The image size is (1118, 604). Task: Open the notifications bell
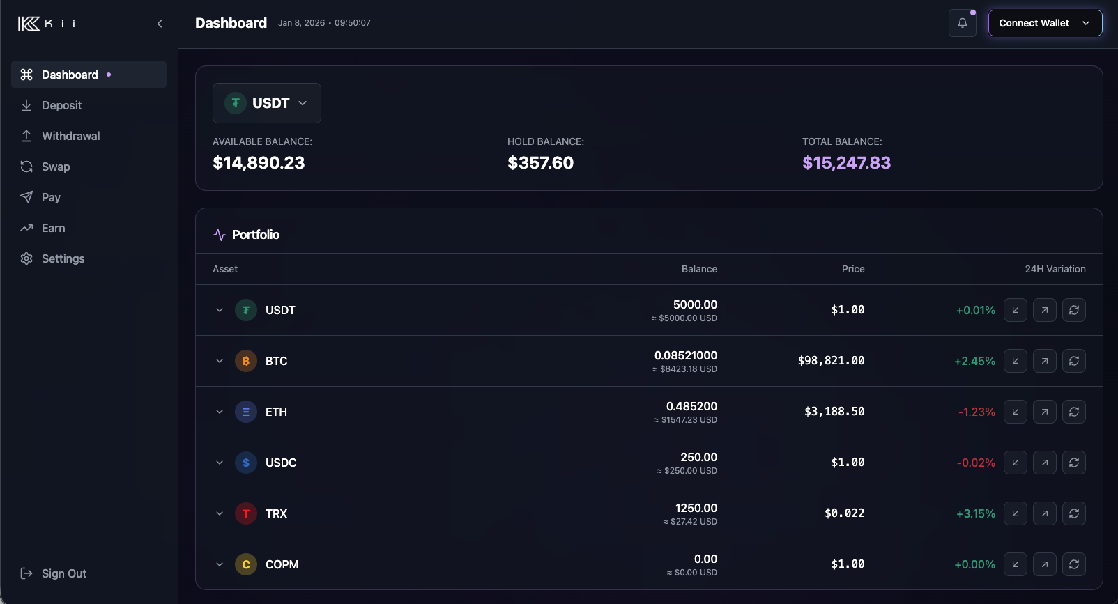(x=962, y=23)
